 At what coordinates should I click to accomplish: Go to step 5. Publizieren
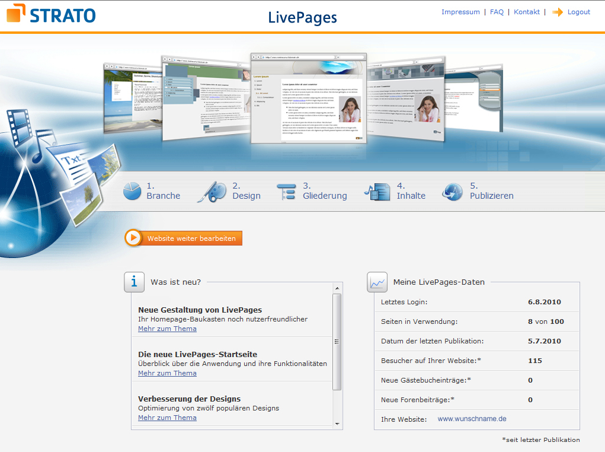pos(492,191)
